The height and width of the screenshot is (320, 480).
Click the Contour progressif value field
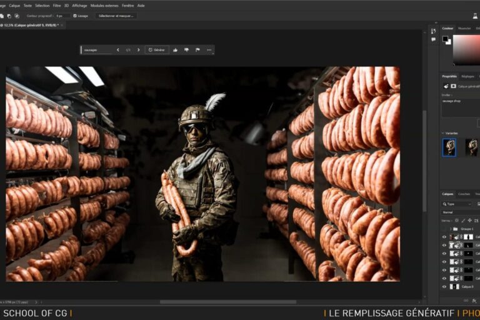point(62,16)
